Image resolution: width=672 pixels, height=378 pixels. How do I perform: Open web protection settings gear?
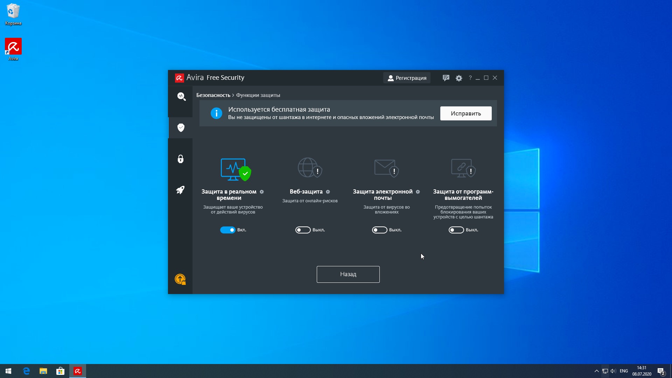328,192
